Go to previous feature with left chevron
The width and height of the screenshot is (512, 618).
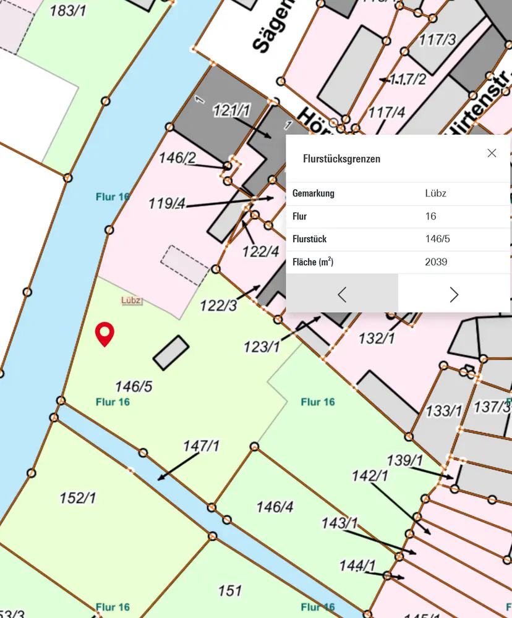342,295
